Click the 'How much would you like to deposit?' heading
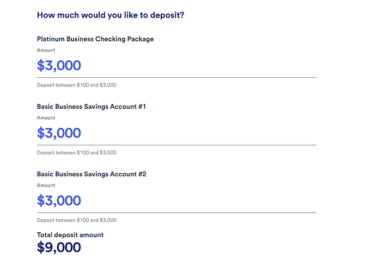367x272 pixels. 110,15
